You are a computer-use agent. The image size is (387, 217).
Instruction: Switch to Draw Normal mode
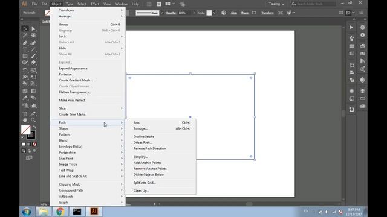pos(24,151)
